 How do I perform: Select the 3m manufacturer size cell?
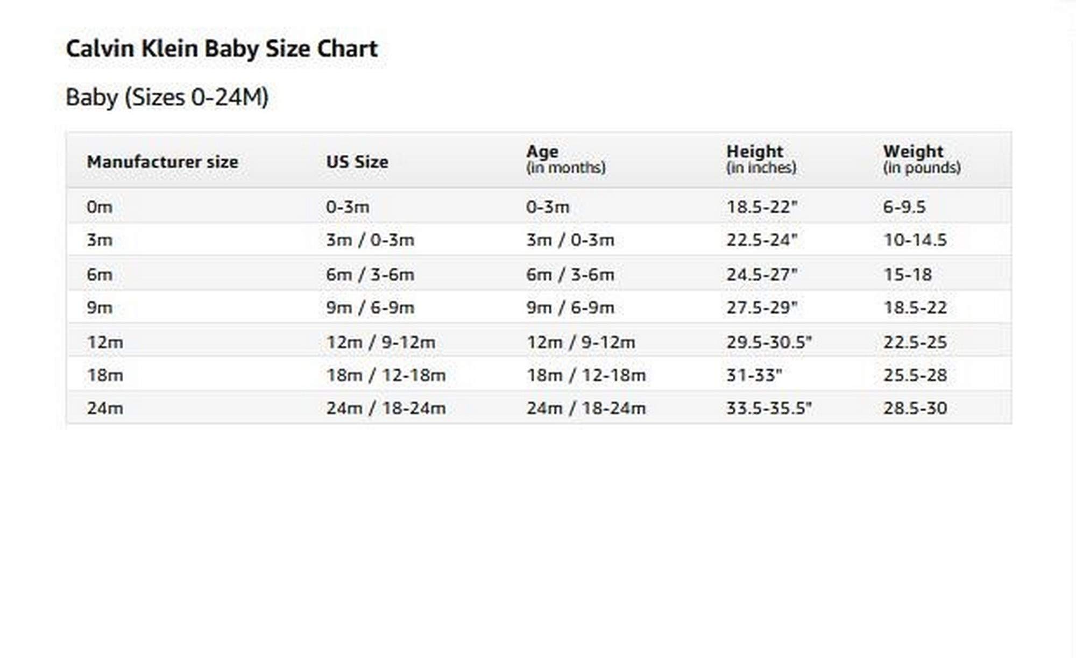[100, 240]
